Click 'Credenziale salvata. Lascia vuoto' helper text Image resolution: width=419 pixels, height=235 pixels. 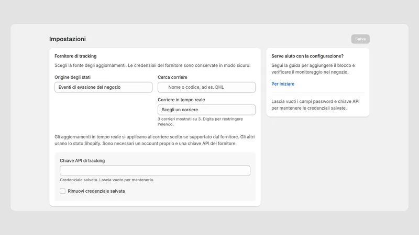[x=107, y=180]
